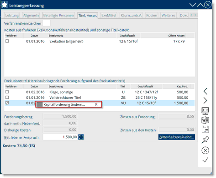
Task: Switch to the Leistung tab
Action: click(x=12, y=16)
